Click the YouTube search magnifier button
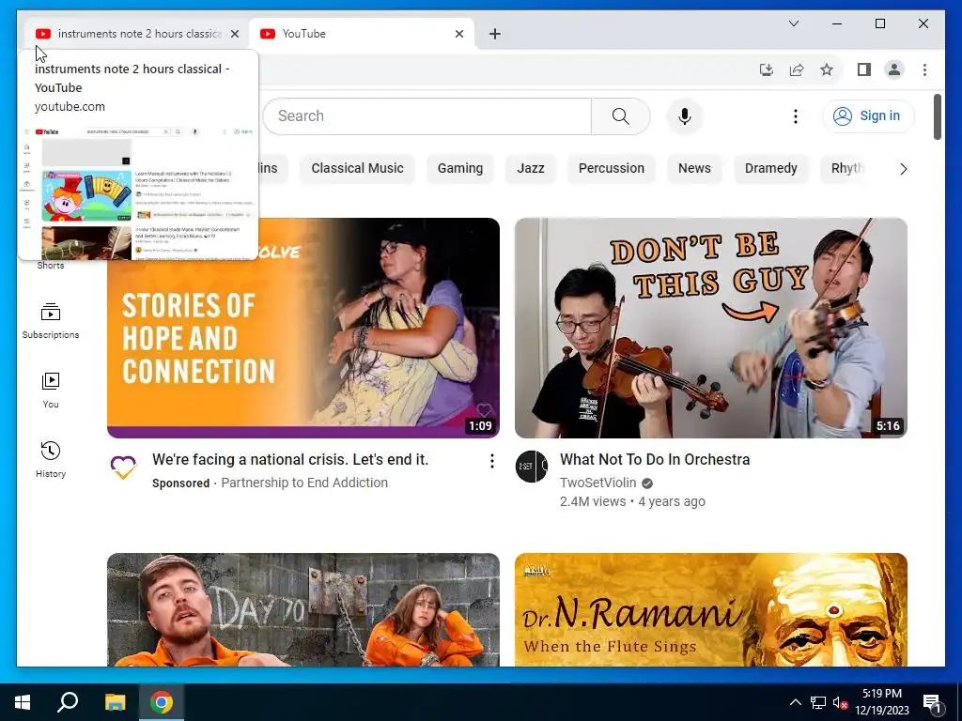This screenshot has width=962, height=721. 620,115
